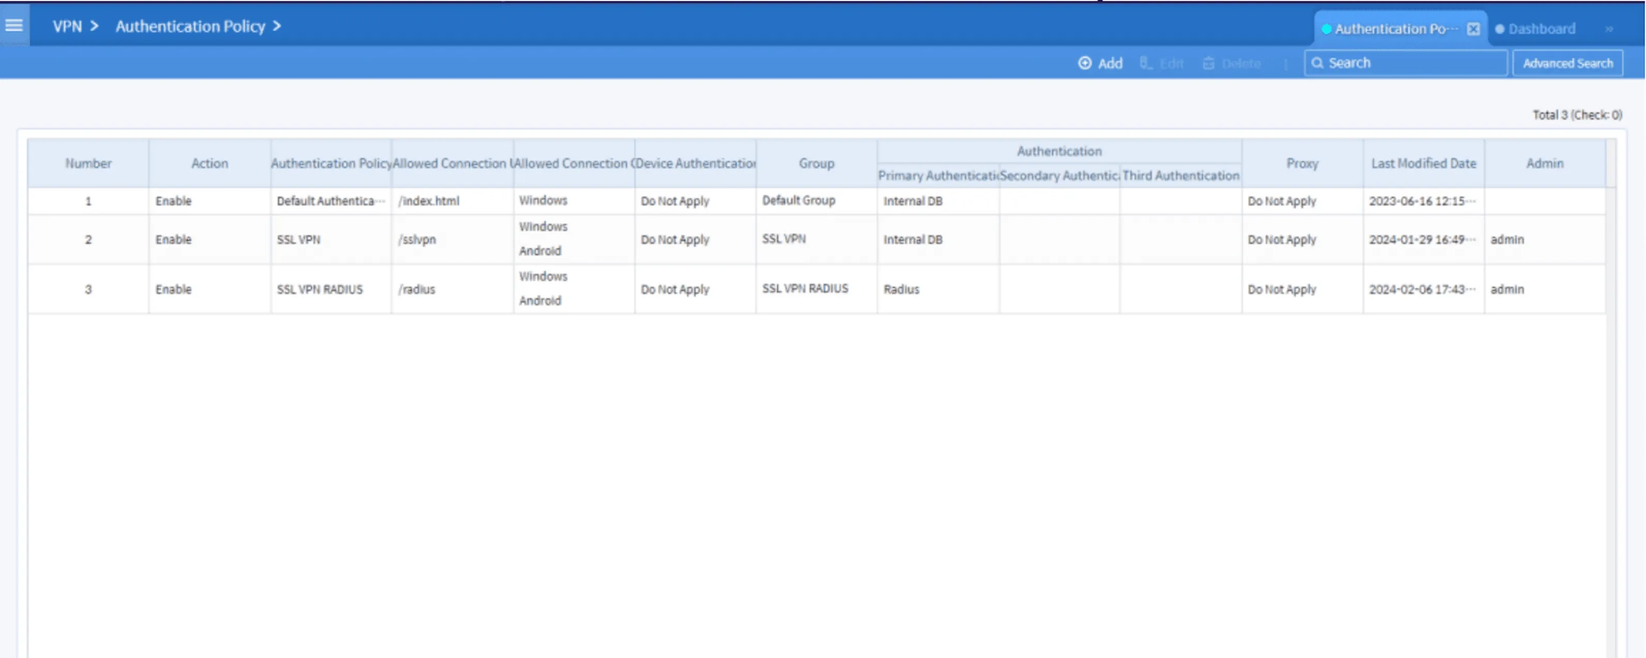The height and width of the screenshot is (658, 1646).
Task: Open the hamburger navigation menu
Action: 14,25
